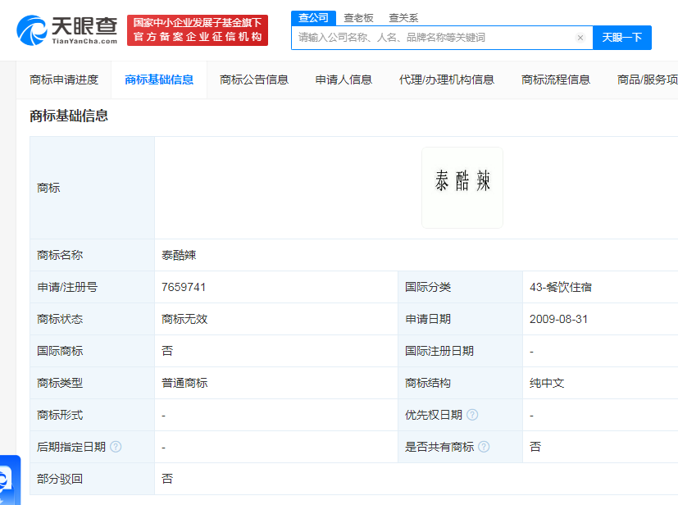Switch to the 查关系 search tab

pos(403,18)
